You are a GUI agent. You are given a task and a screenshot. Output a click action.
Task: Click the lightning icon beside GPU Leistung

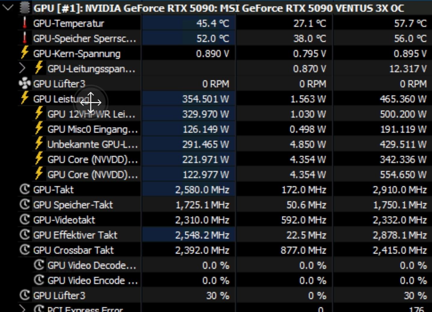click(x=25, y=98)
